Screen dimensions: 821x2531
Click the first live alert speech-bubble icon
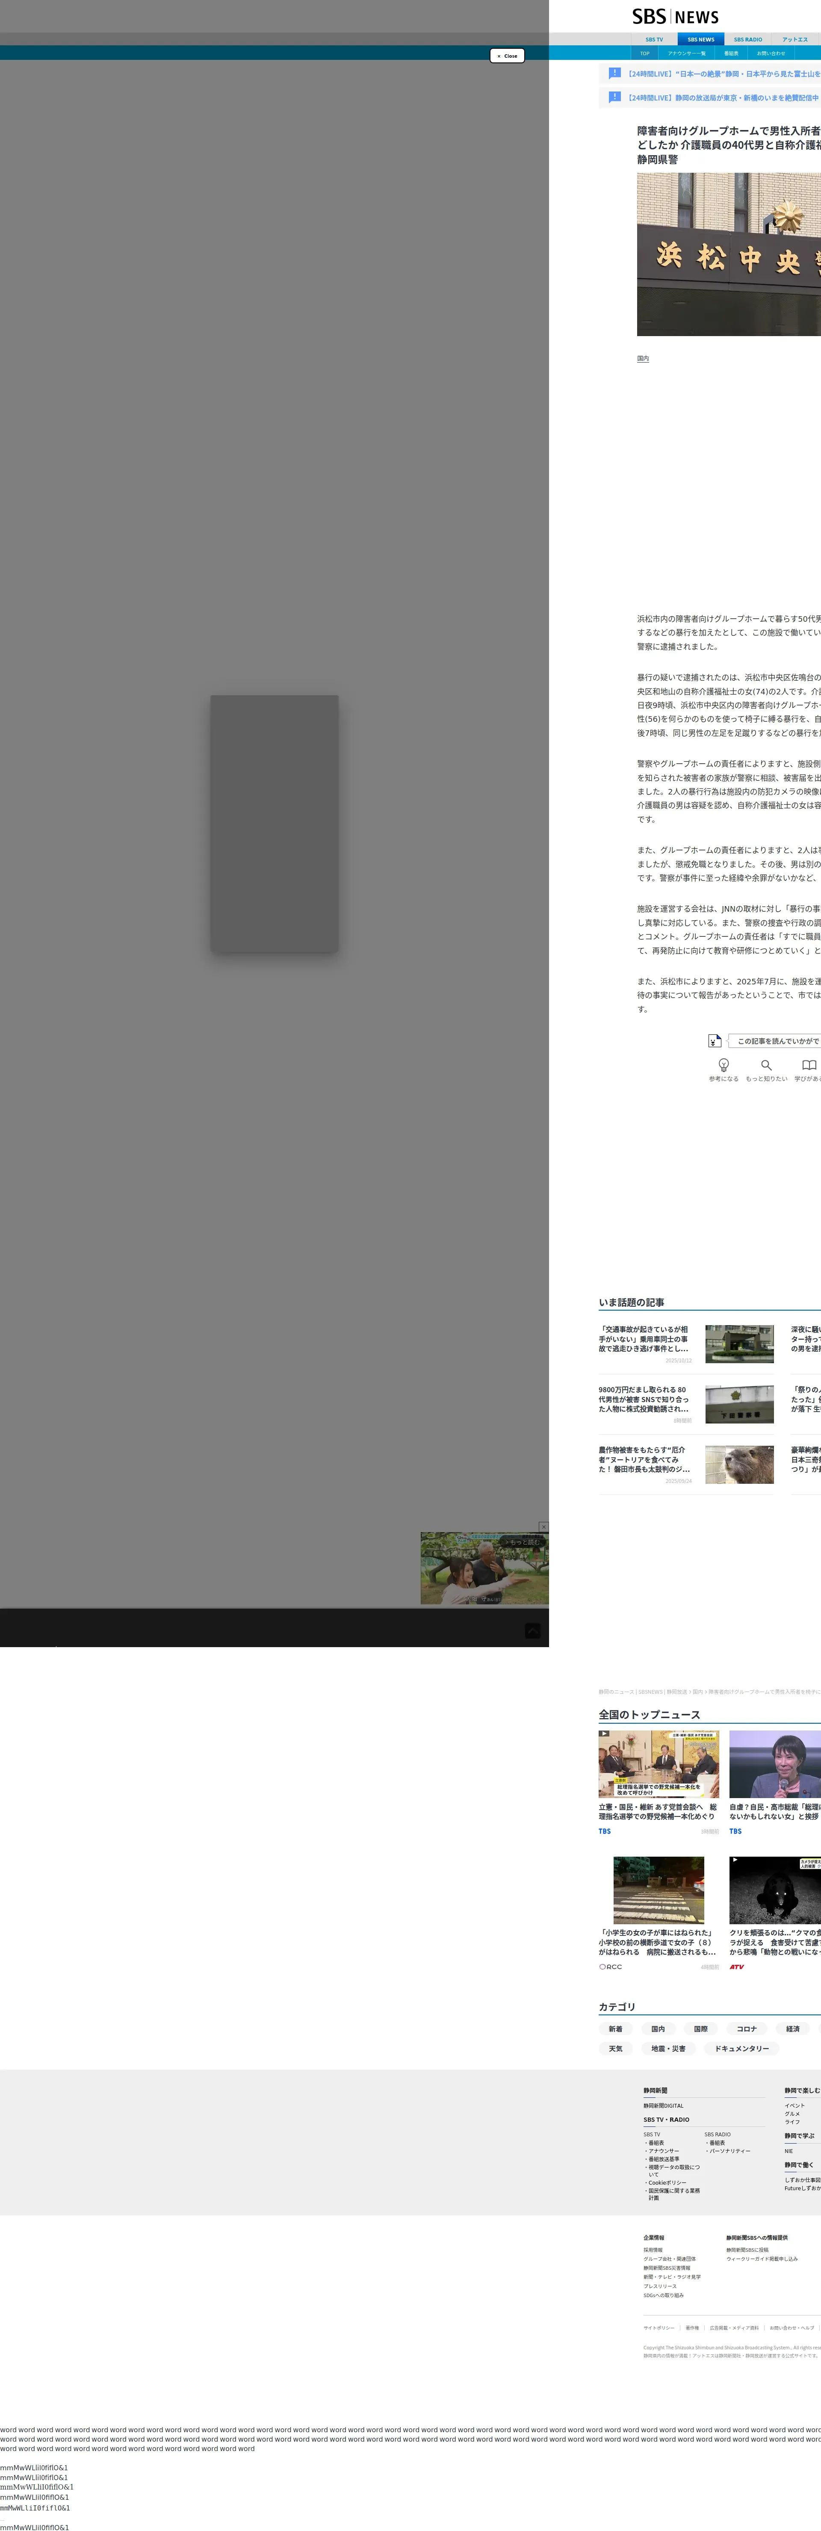click(615, 73)
